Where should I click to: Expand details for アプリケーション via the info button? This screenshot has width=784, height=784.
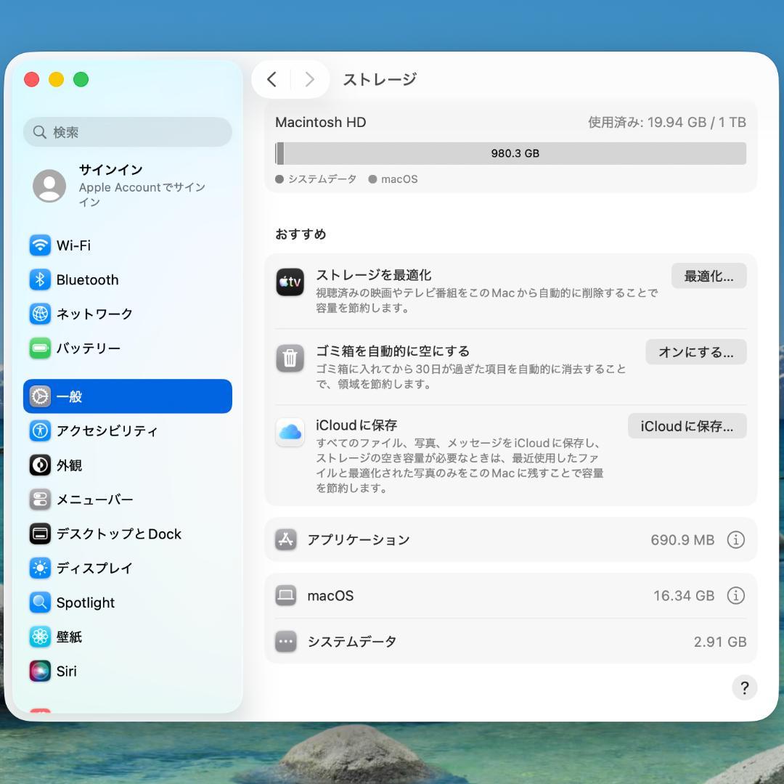pos(735,539)
